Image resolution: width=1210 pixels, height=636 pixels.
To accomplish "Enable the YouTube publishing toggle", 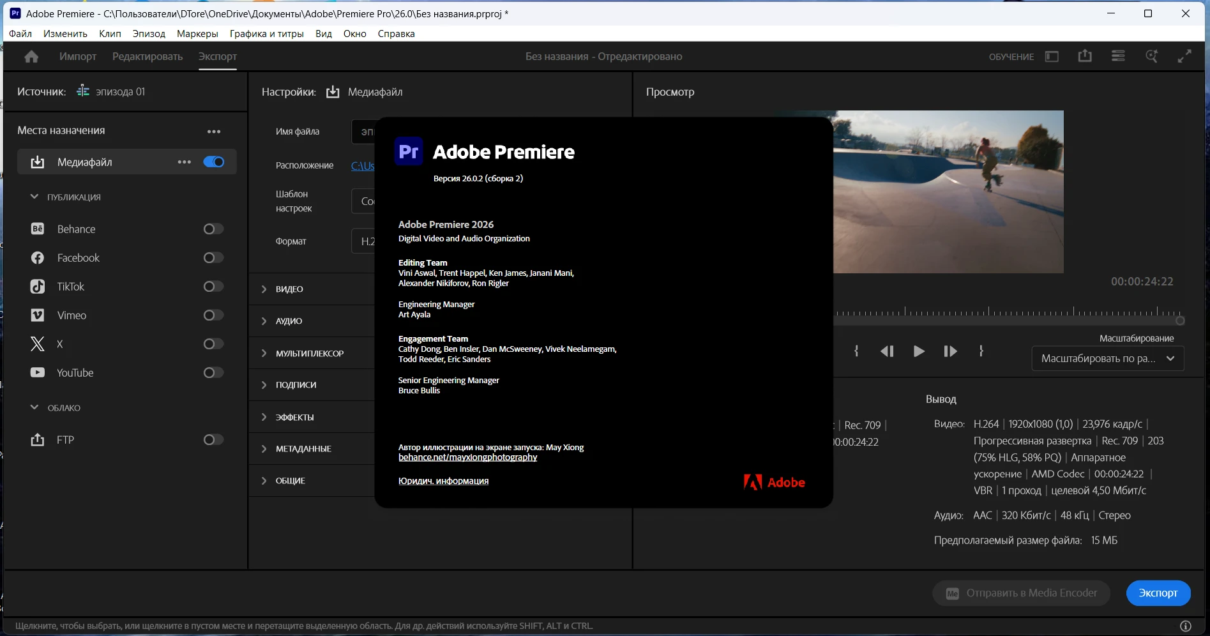I will click(x=213, y=373).
